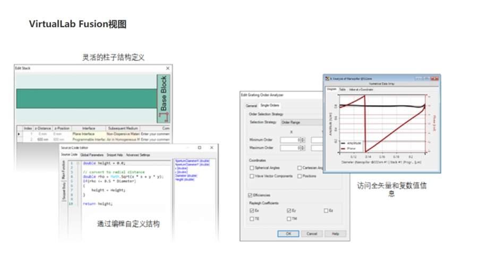Click the Minimum Order X input field
The height and width of the screenshot is (259, 478).
click(x=290, y=140)
